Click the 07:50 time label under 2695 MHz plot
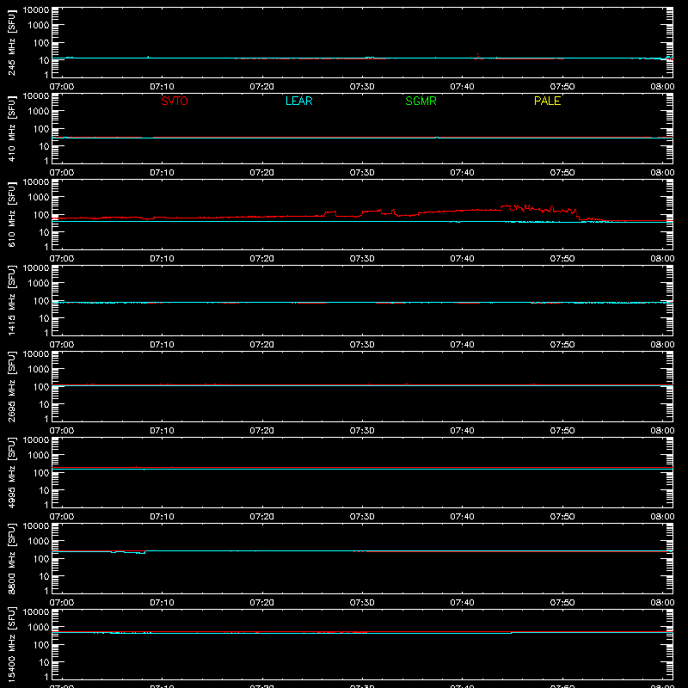This screenshot has height=688, width=688. click(x=562, y=431)
